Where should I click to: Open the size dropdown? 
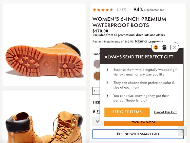(97, 91)
